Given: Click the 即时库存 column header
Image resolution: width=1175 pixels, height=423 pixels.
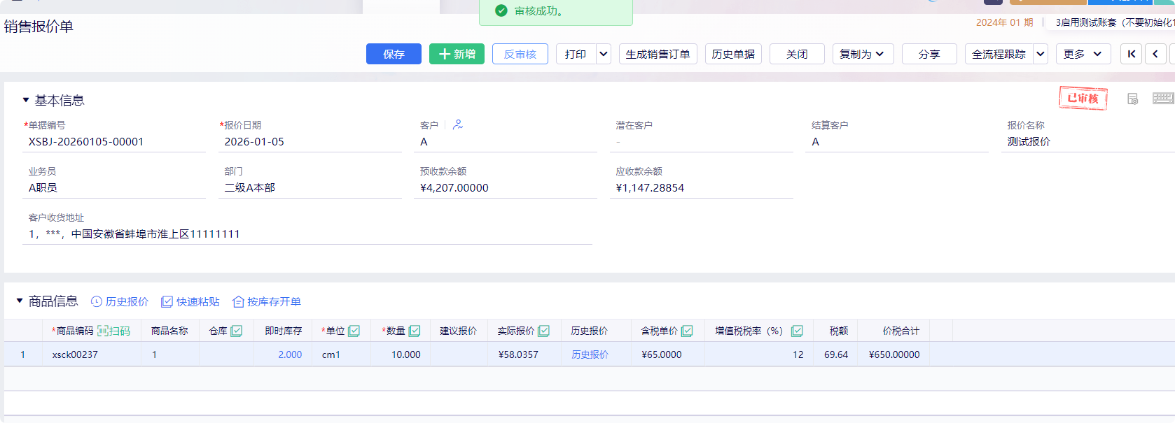Looking at the screenshot, I should point(284,331).
